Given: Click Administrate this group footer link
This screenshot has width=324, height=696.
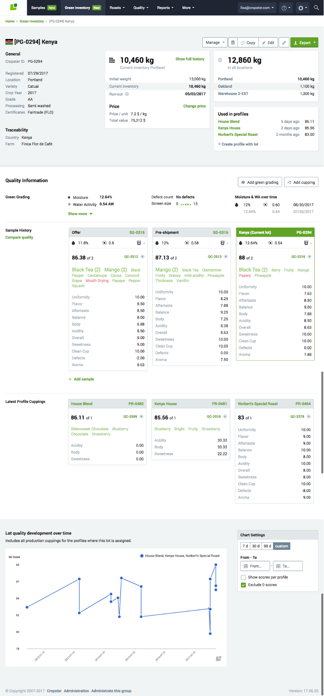Looking at the screenshot, I should coord(111,691).
